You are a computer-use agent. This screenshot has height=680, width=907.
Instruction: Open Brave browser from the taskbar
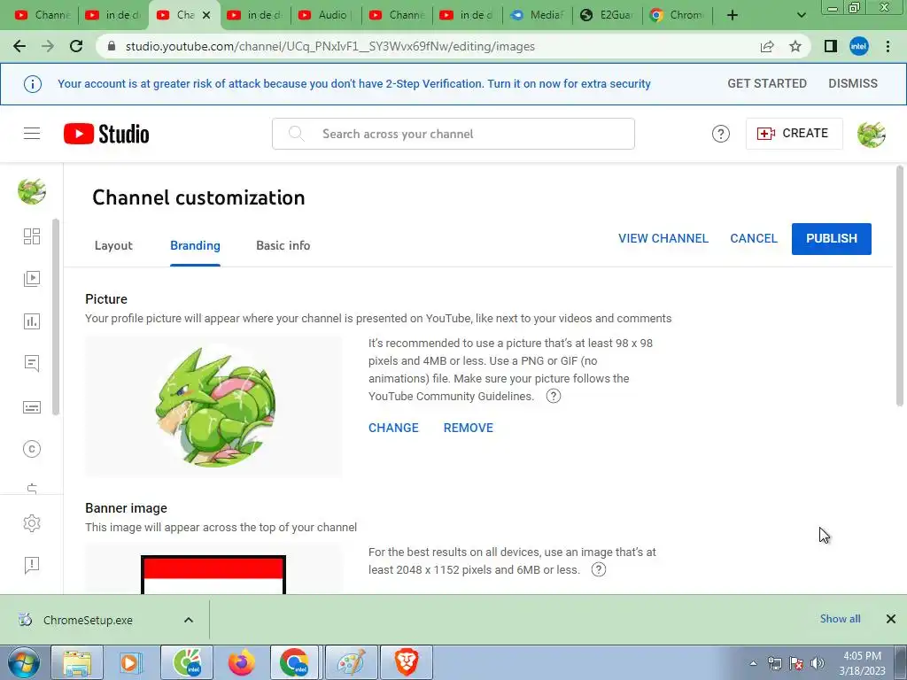407,662
